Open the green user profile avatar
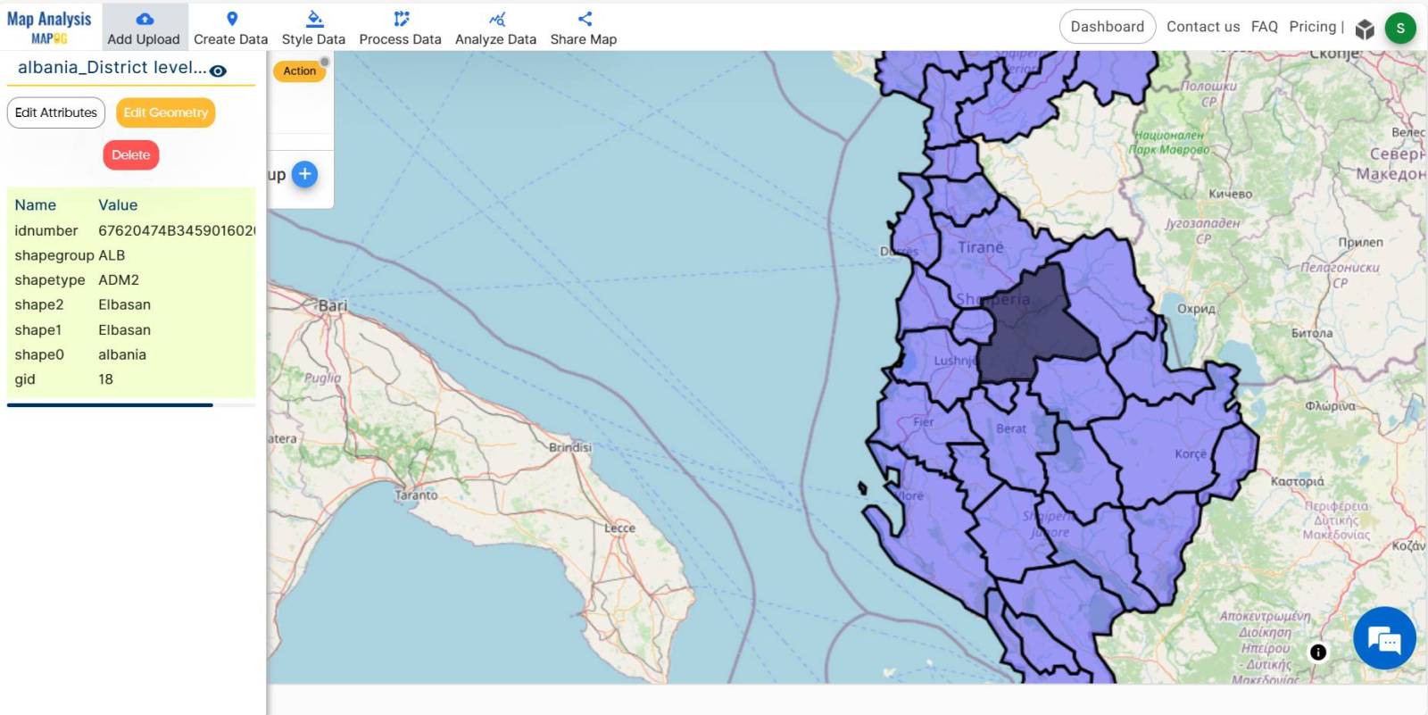 click(1400, 28)
